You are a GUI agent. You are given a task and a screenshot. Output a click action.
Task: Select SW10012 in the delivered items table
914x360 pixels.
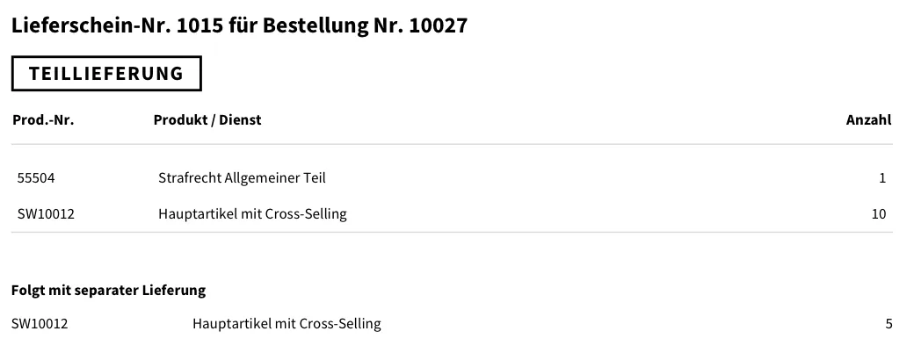[x=46, y=214]
